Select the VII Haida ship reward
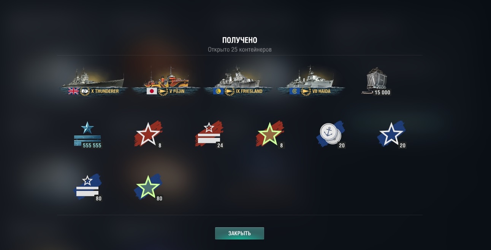This screenshot has height=250, width=491. click(311, 82)
